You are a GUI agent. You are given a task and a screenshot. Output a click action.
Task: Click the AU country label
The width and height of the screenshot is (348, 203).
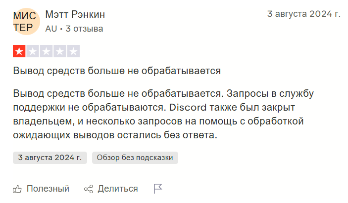(50, 29)
